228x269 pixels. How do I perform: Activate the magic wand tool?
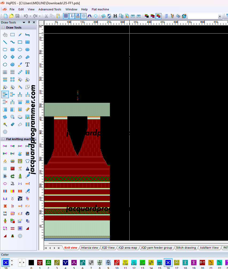pyautogui.click(x=5, y=124)
